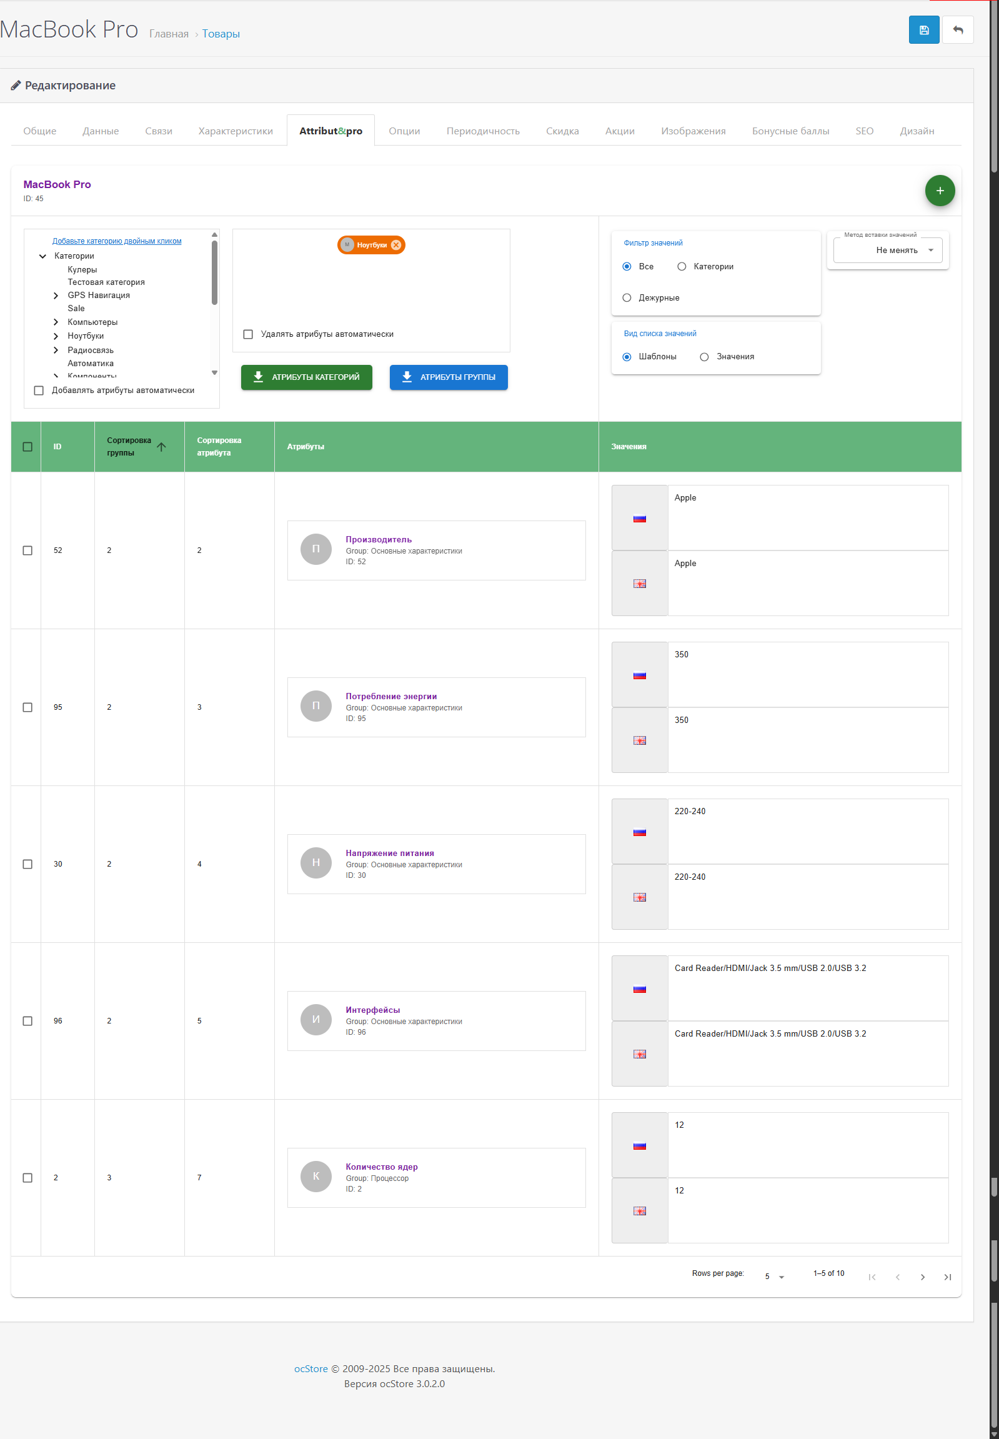
Task: Open Метод вставки значений dropdown
Action: click(x=887, y=250)
